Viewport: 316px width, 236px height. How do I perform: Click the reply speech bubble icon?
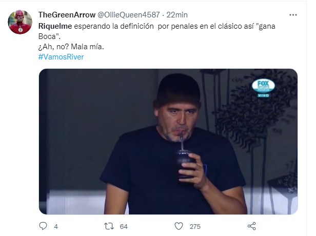click(x=44, y=226)
